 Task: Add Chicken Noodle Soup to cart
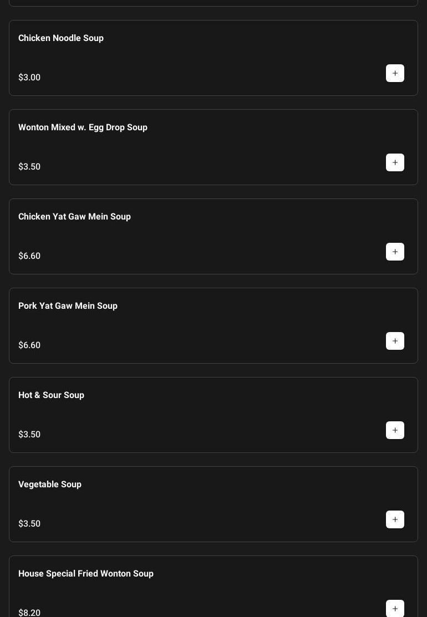tap(395, 73)
